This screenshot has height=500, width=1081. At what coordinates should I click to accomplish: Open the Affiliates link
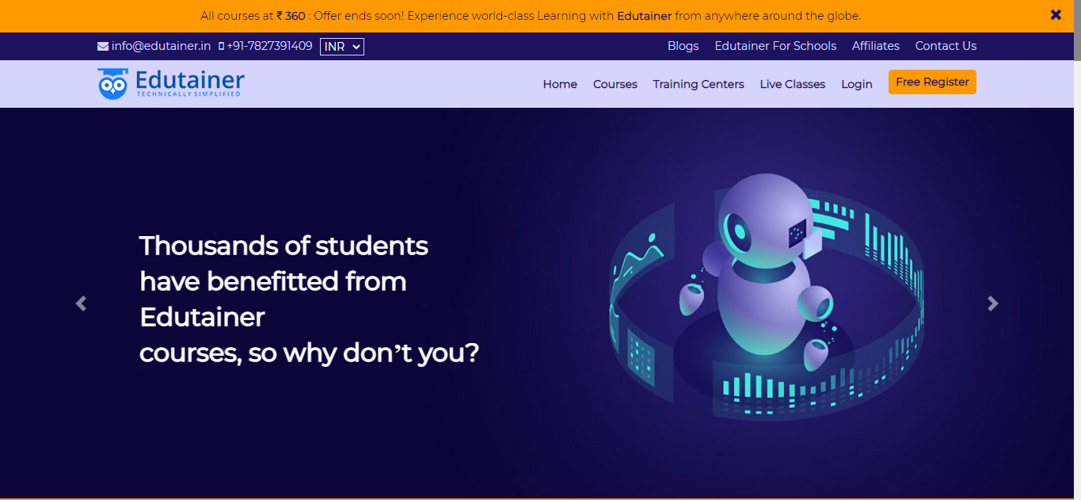coord(876,46)
